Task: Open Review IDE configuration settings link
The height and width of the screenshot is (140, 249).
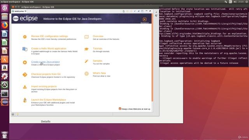Action: pos(49,36)
